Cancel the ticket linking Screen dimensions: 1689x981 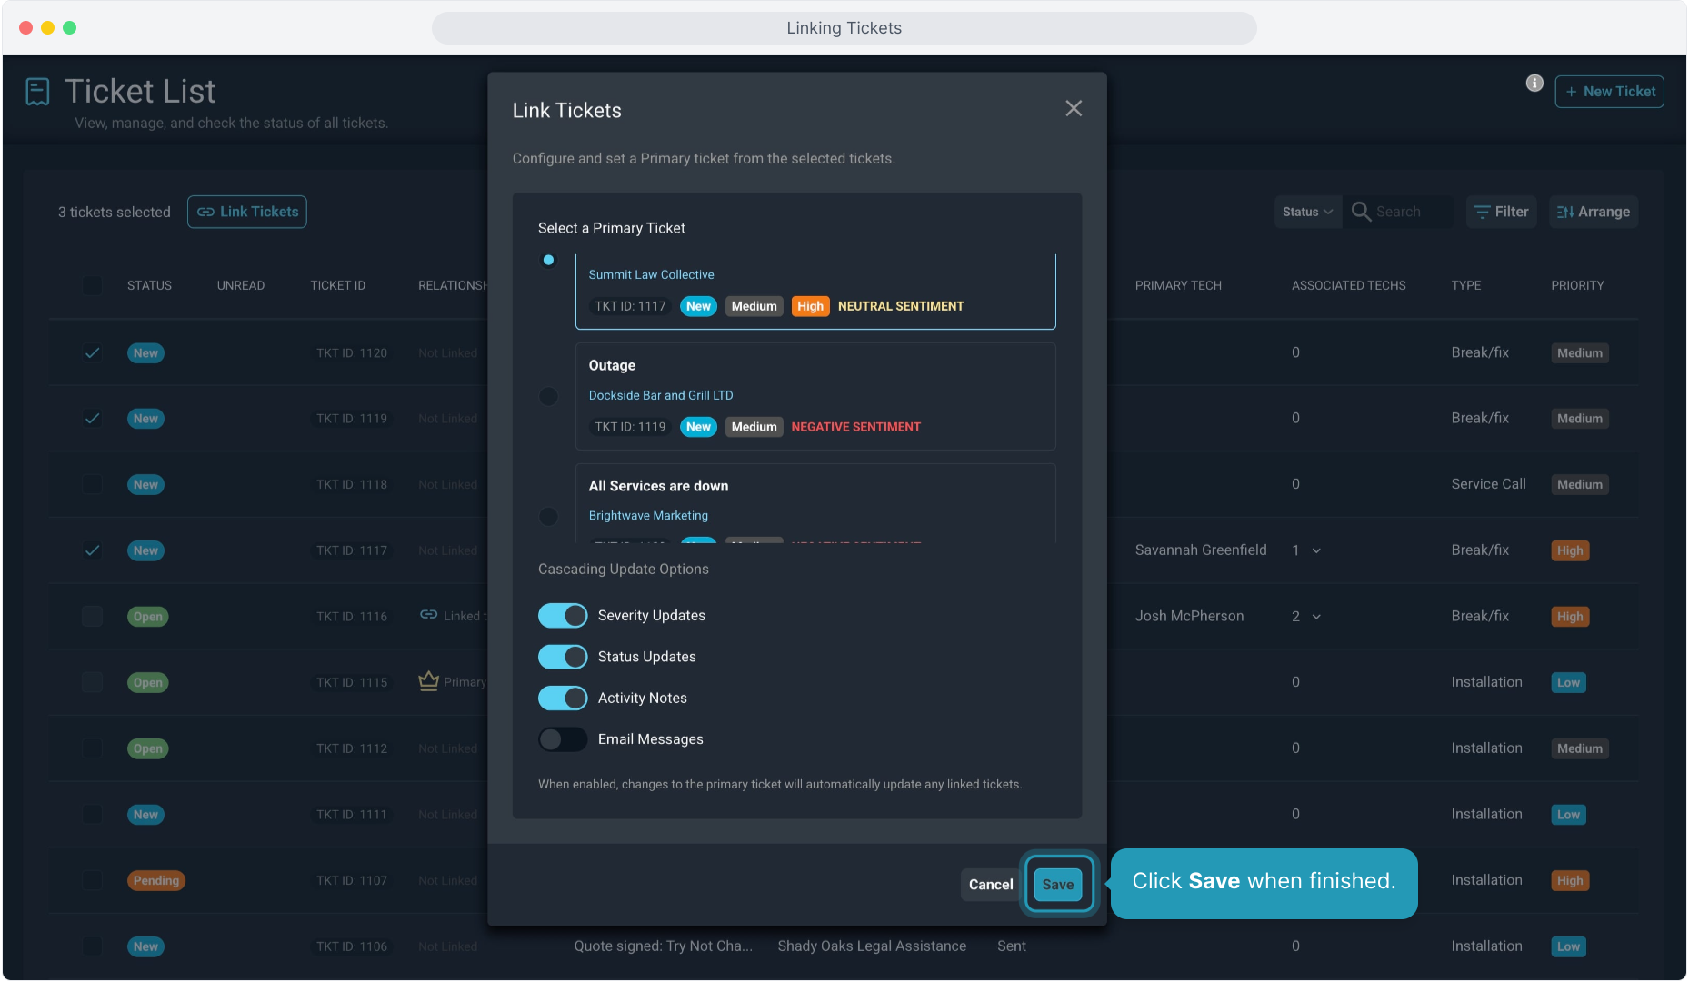pyautogui.click(x=990, y=885)
